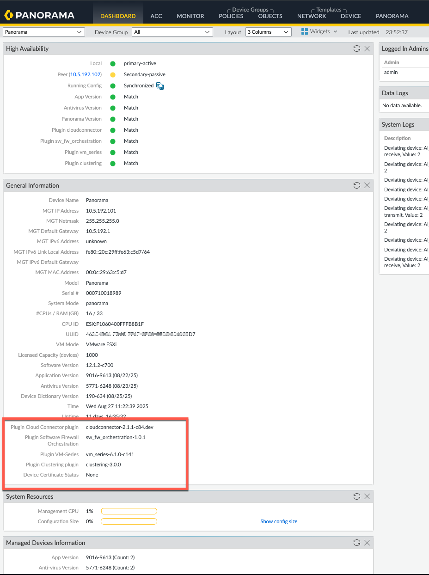
Task: Refresh the General Information widget
Action: tap(356, 185)
